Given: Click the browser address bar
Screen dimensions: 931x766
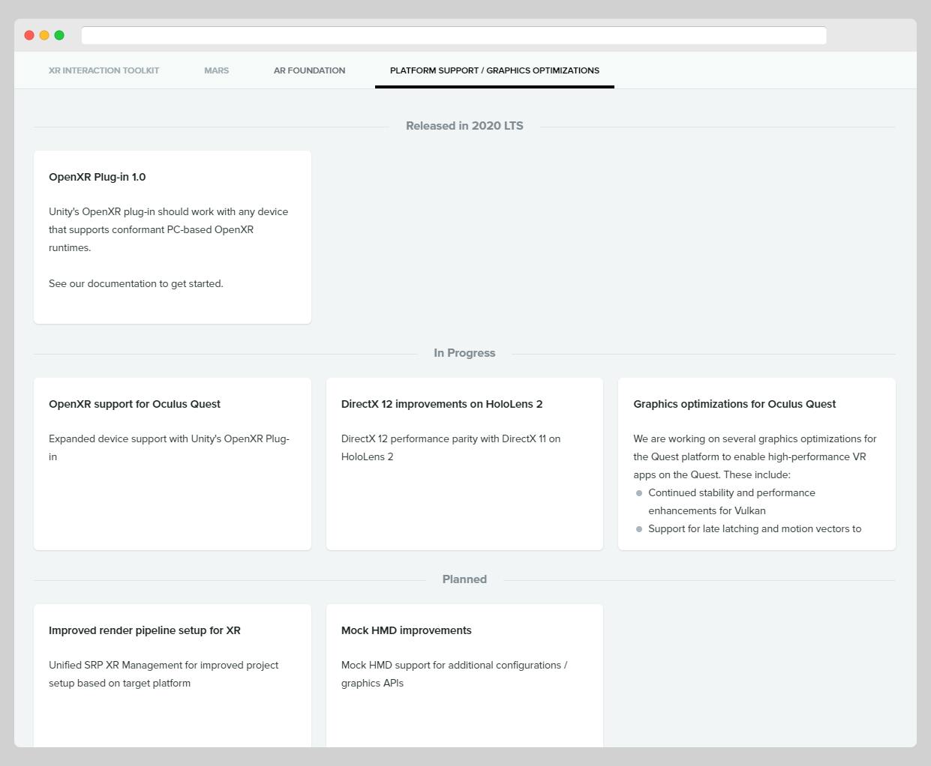Looking at the screenshot, I should [x=453, y=35].
